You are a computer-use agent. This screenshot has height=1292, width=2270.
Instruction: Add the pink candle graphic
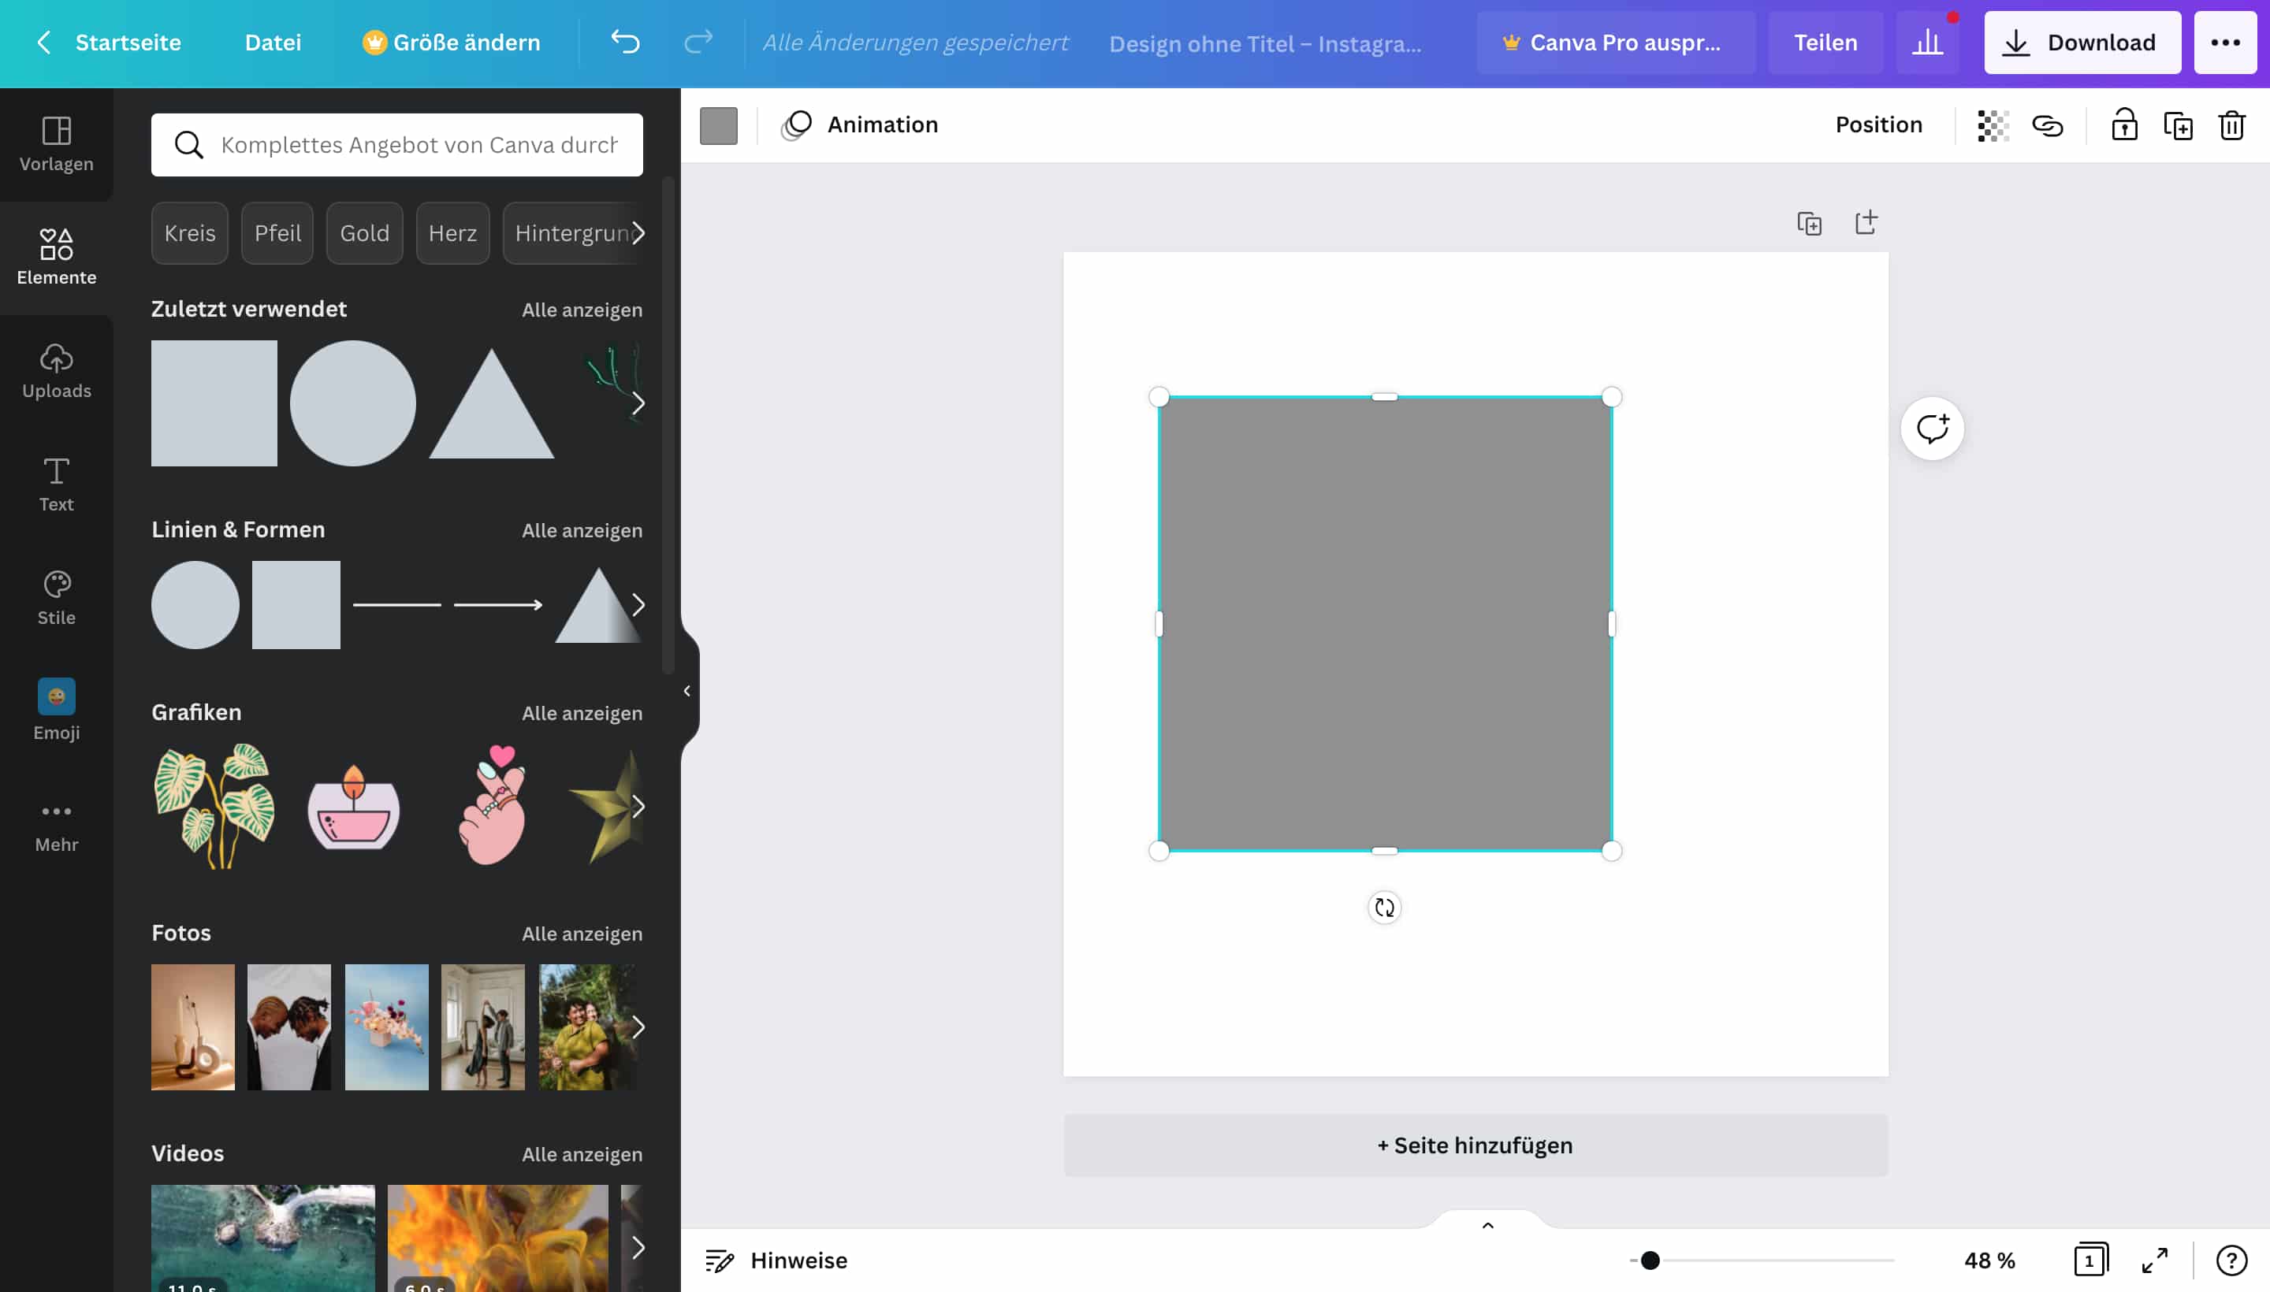tap(352, 807)
